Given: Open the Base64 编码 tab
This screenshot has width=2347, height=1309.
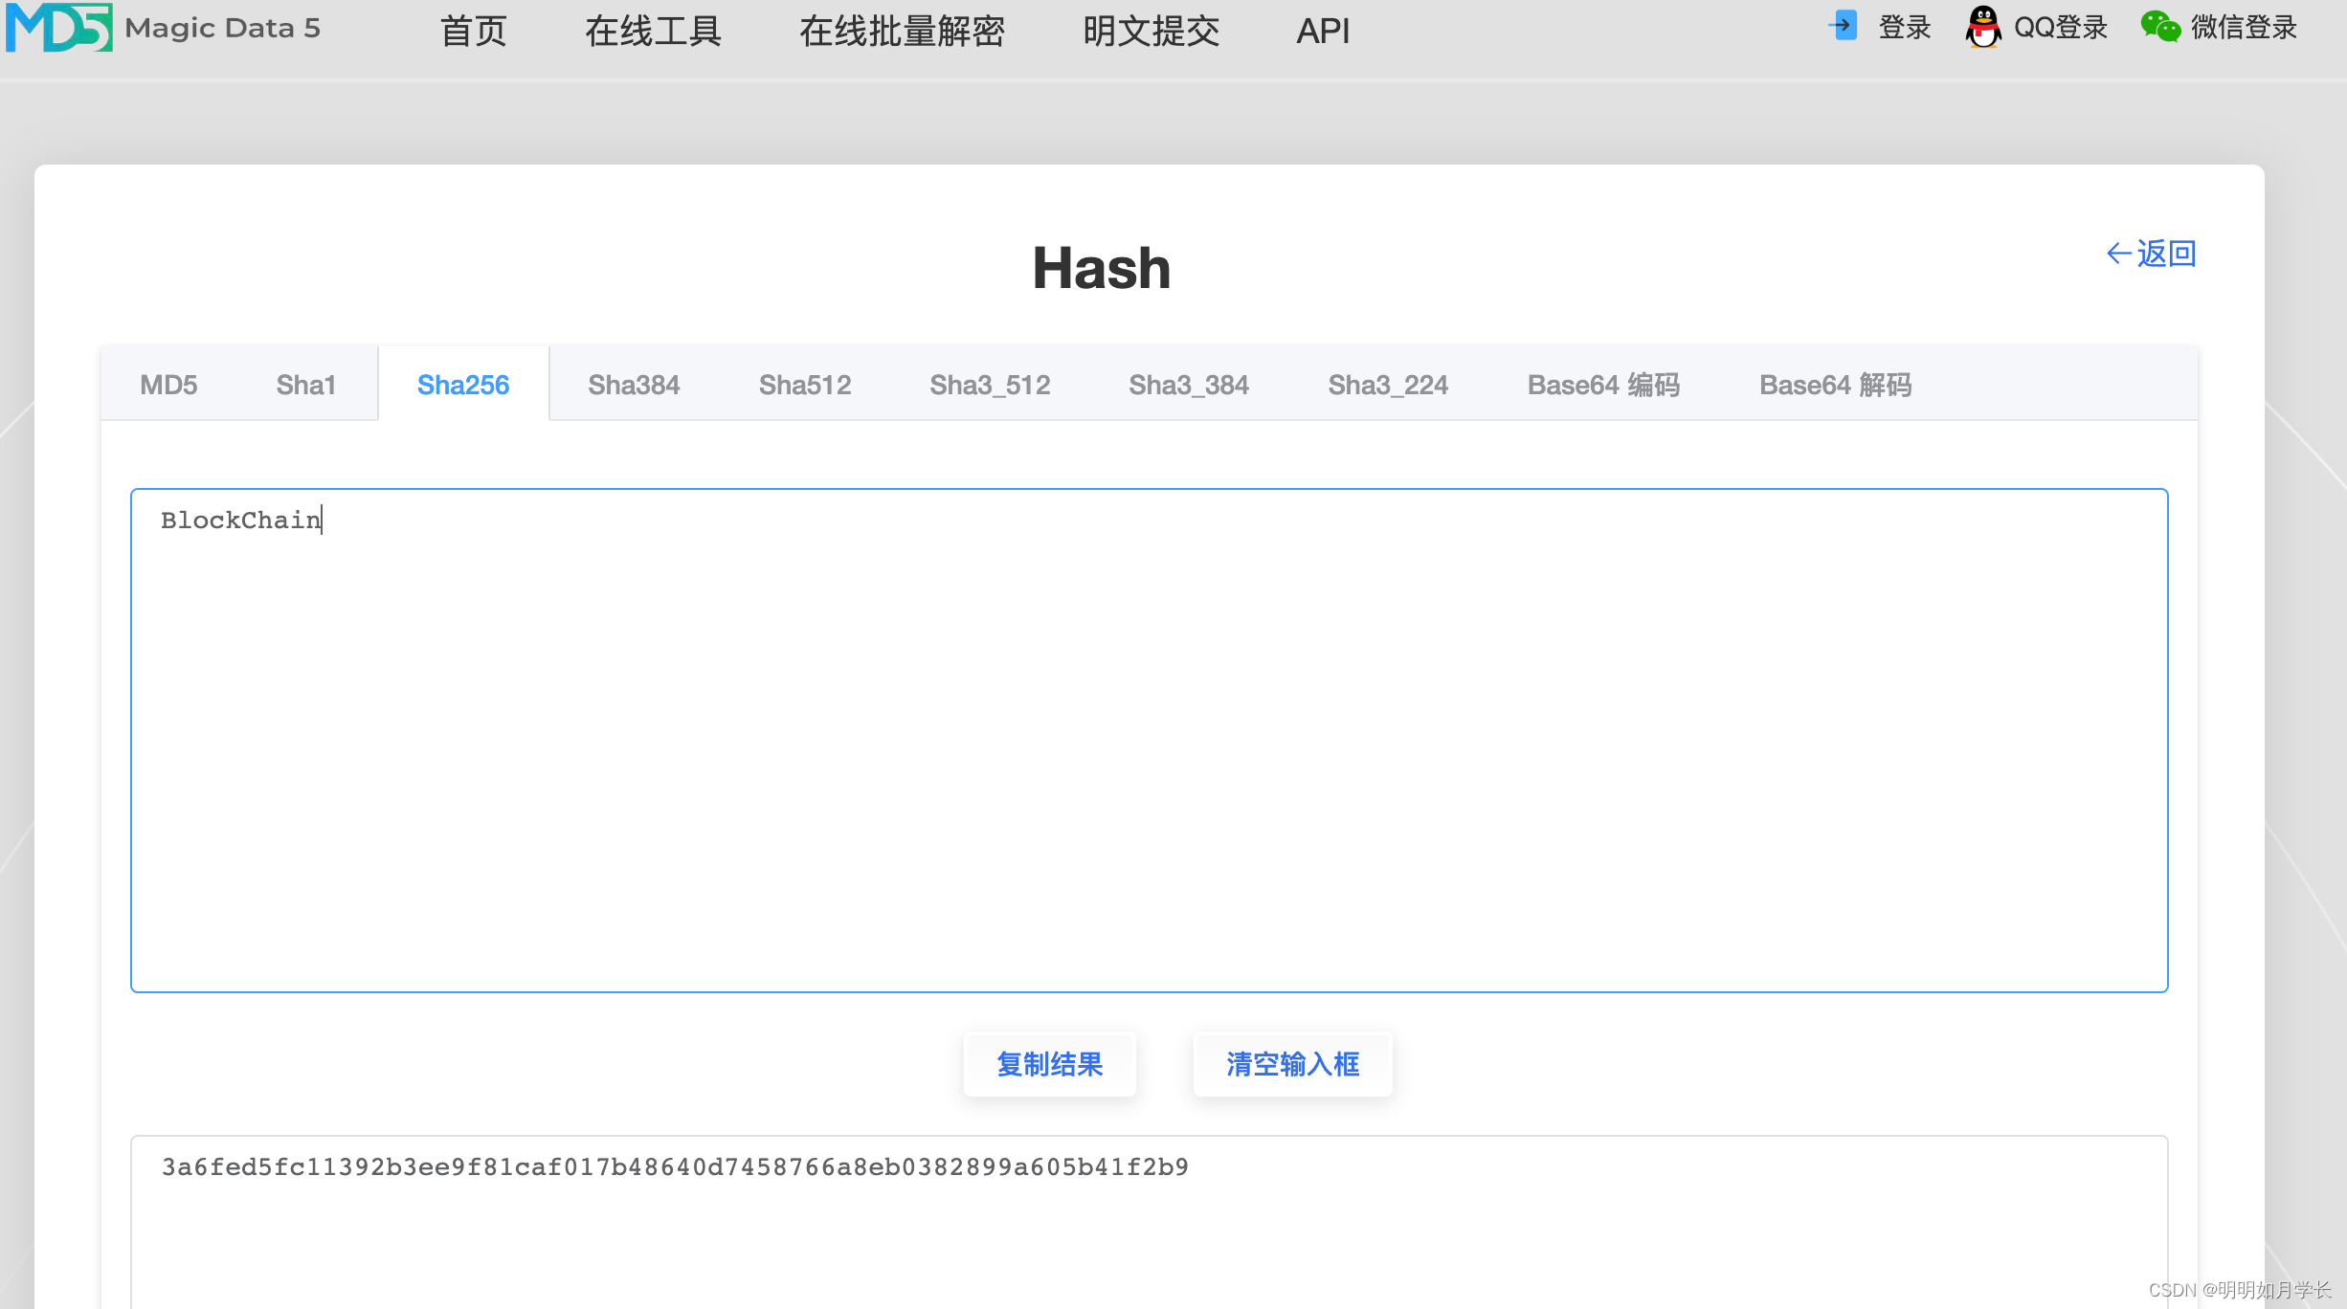Looking at the screenshot, I should click(x=1604, y=384).
